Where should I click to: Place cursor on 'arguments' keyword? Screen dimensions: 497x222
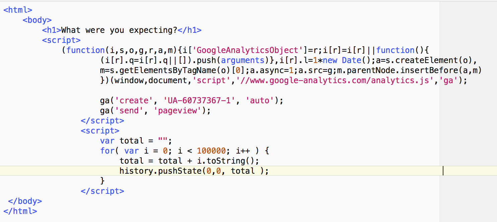243,60
